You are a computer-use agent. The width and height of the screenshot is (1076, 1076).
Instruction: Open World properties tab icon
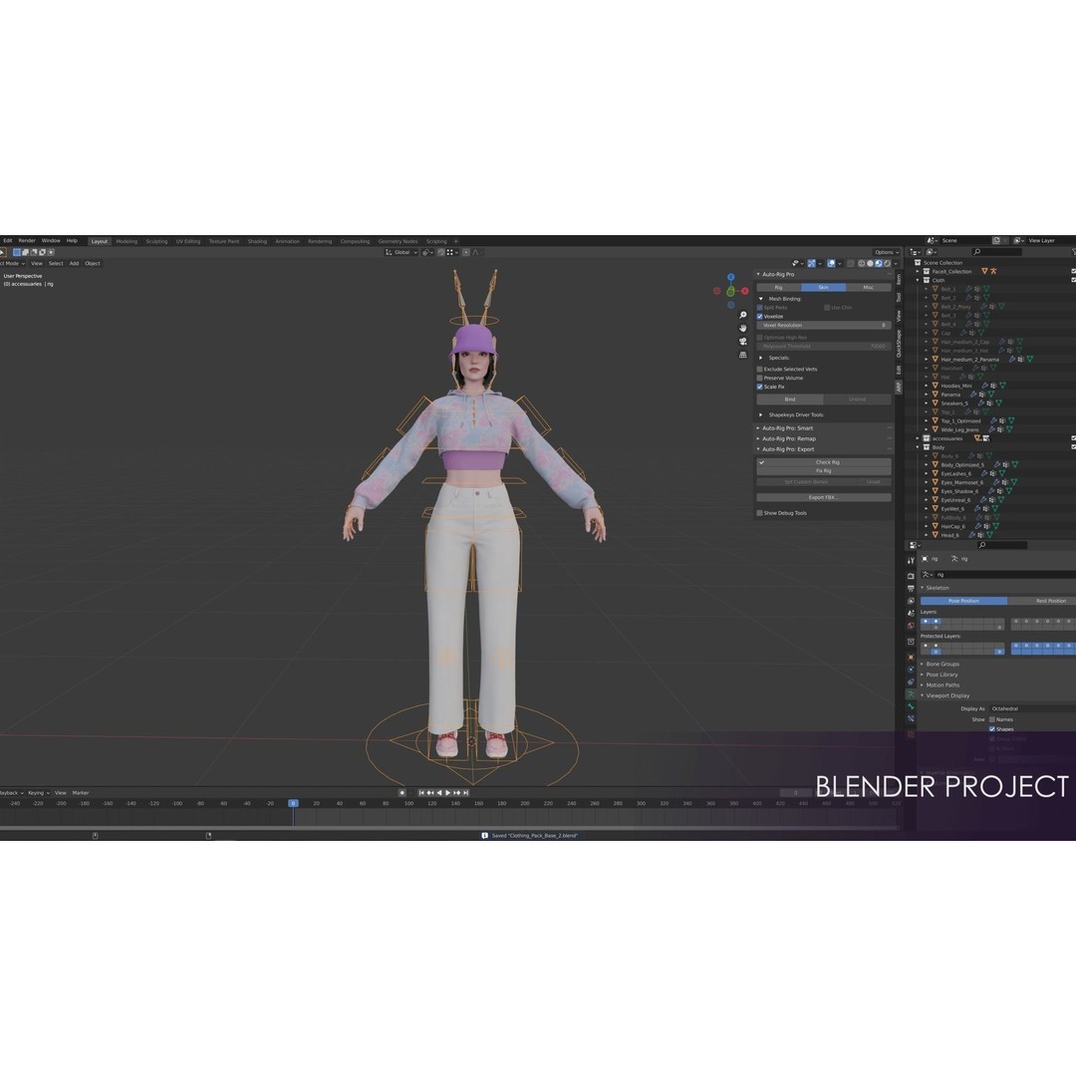click(911, 625)
